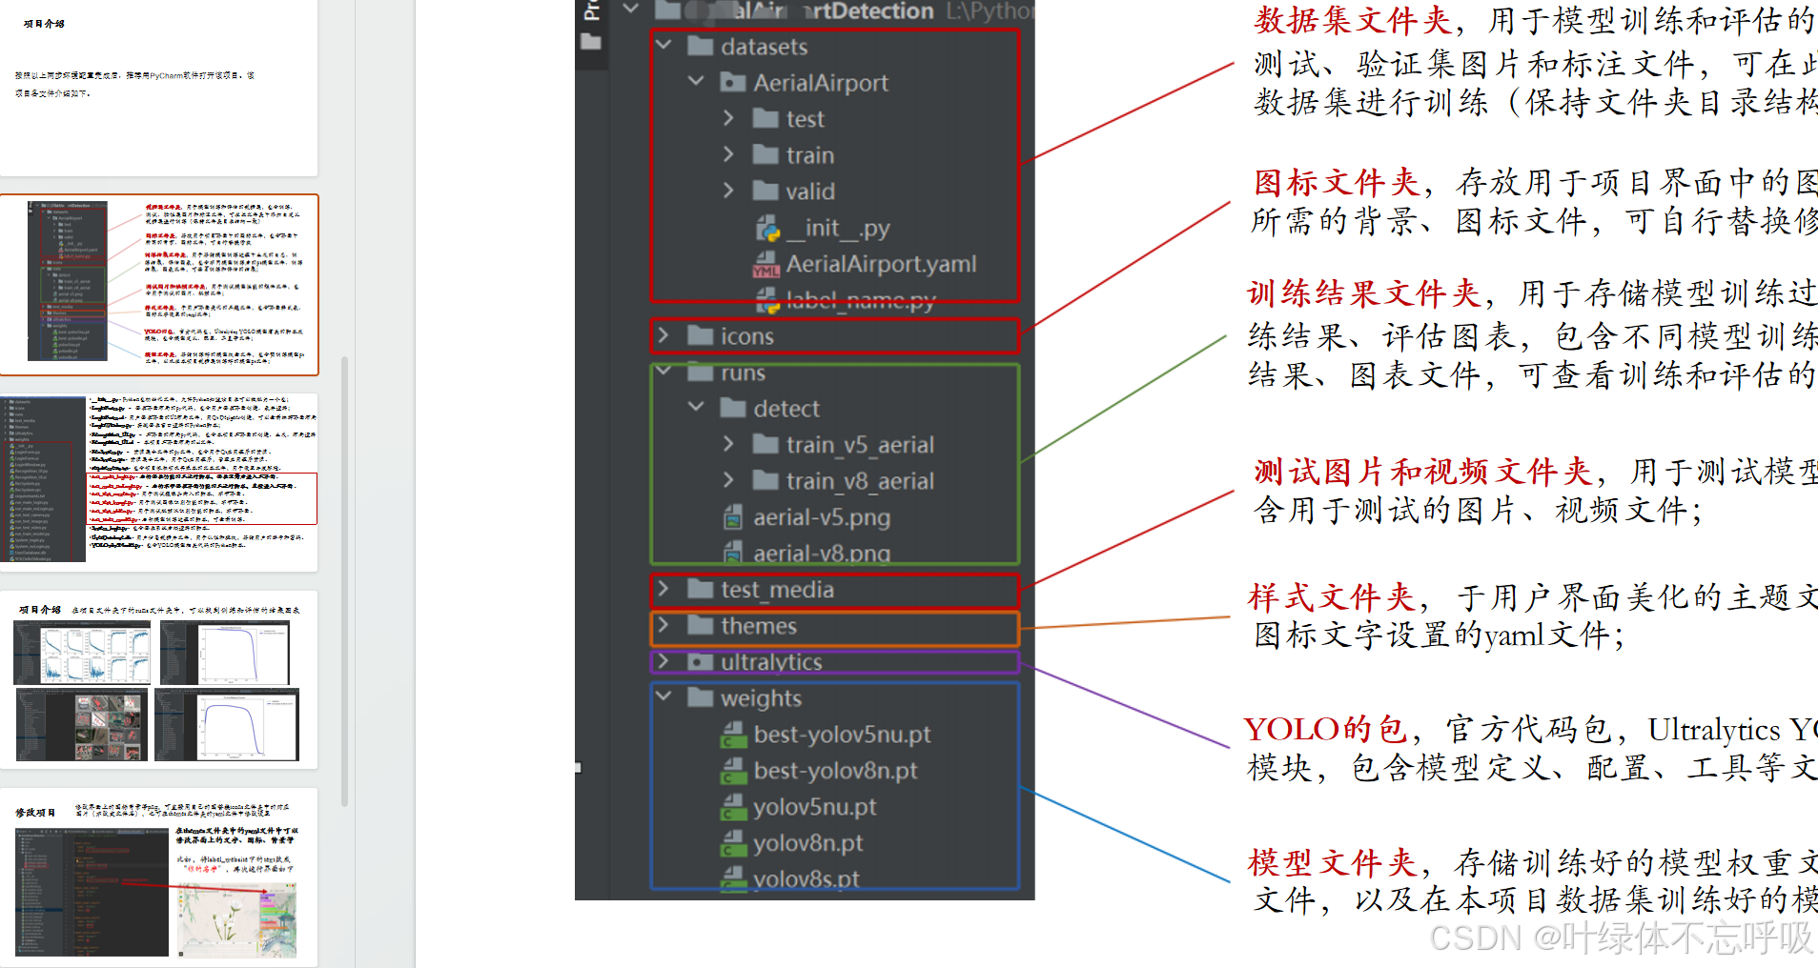The height and width of the screenshot is (968, 1818).
Task: Collapse the datasets folder
Action: click(x=663, y=46)
